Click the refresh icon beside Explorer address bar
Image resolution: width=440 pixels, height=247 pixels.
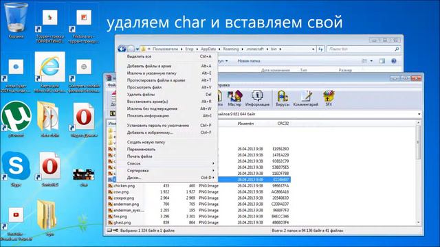pyautogui.click(x=320, y=49)
